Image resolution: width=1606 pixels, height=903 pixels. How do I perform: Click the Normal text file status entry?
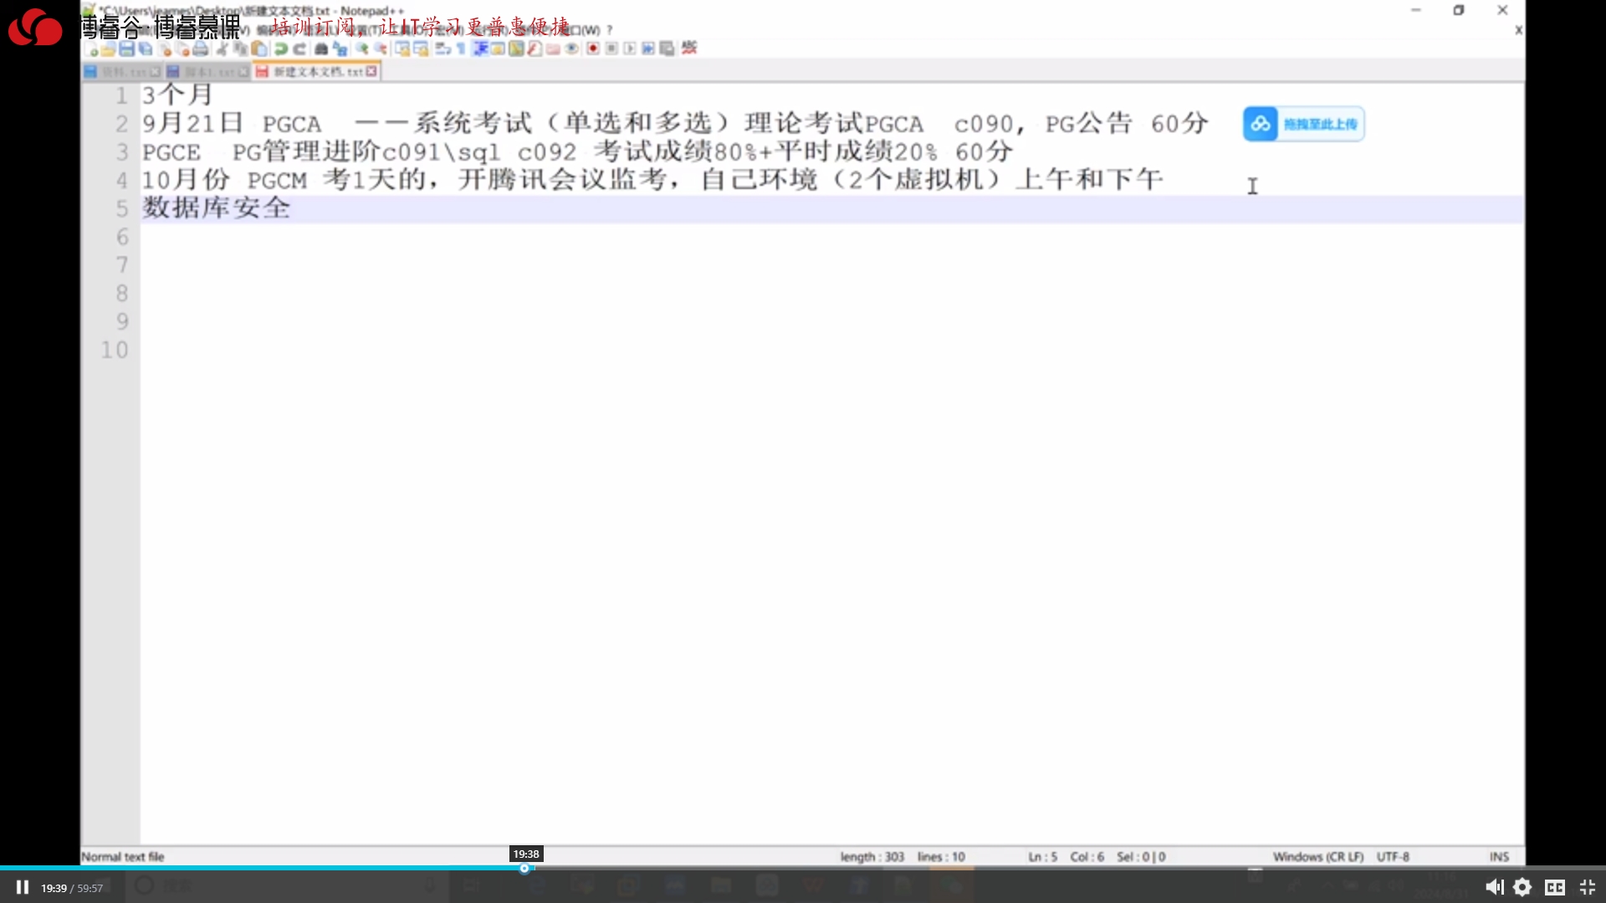coord(123,856)
